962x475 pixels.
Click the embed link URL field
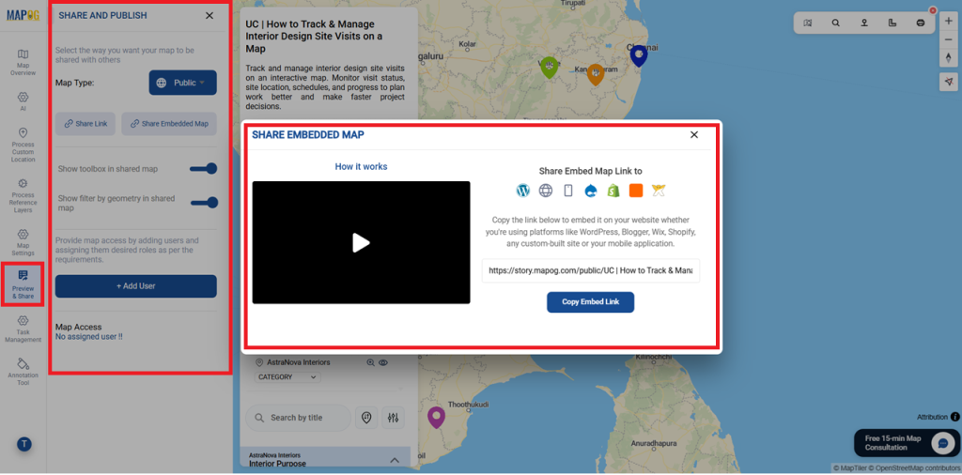pos(591,270)
